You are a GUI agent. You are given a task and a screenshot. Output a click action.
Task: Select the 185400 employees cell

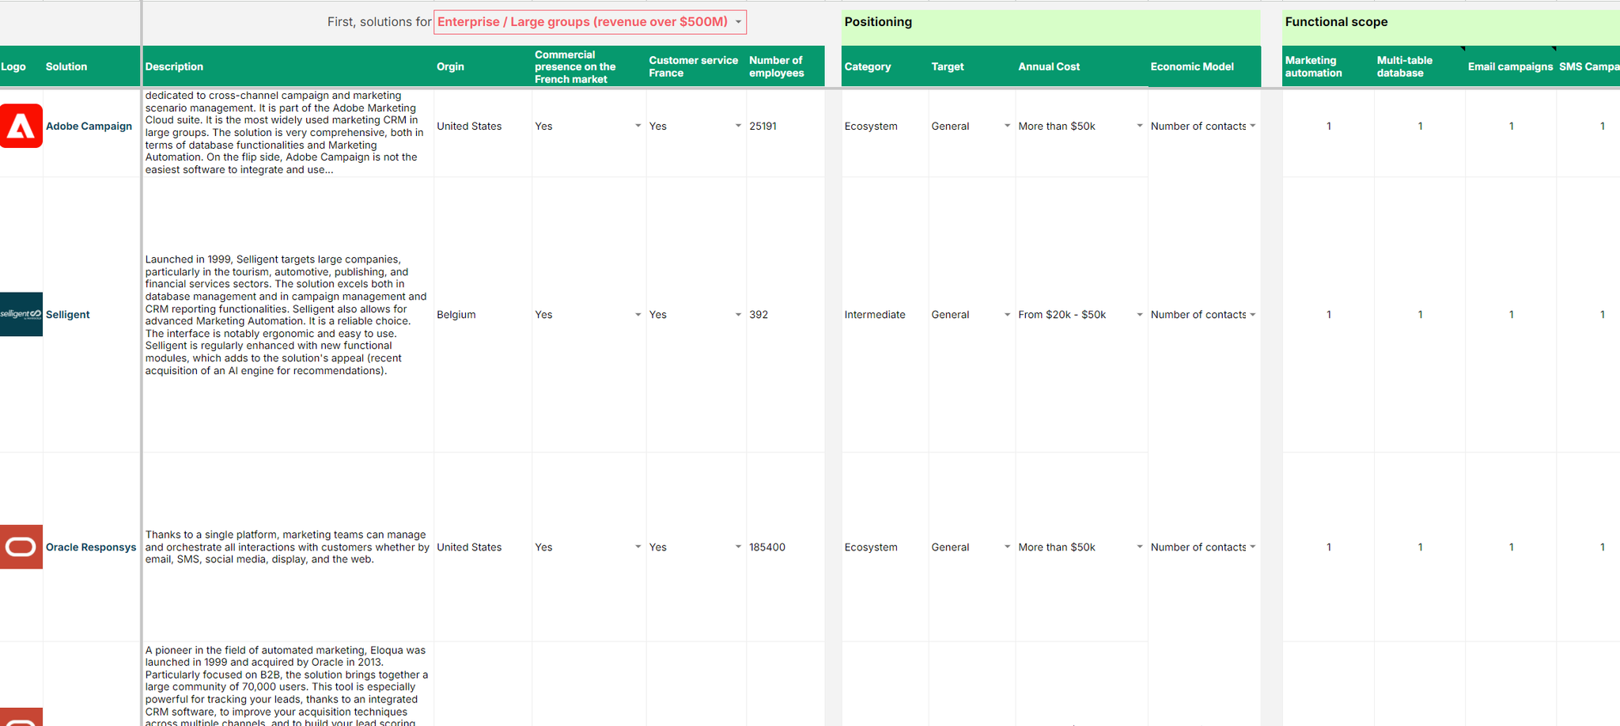785,546
